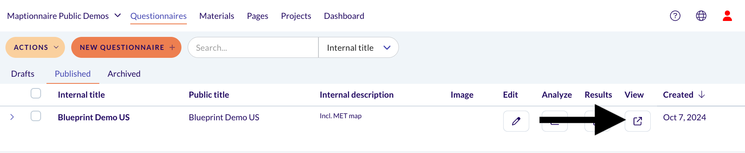Switch to the Drafts tab
The height and width of the screenshot is (153, 745).
point(23,74)
